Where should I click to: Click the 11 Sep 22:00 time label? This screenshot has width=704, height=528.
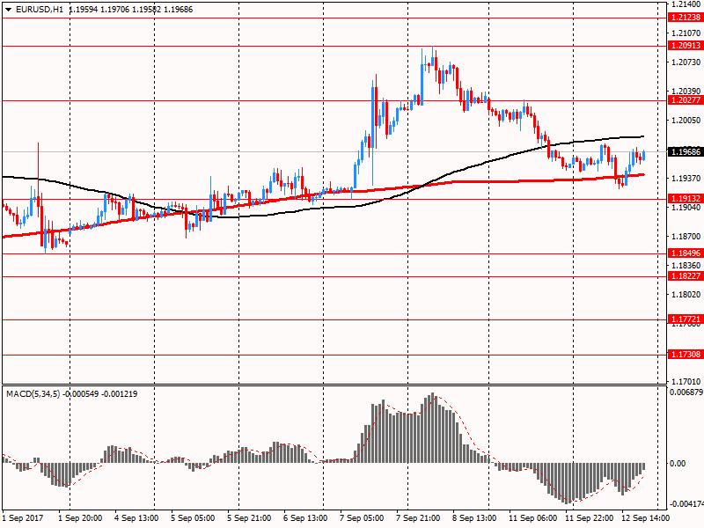click(x=589, y=518)
